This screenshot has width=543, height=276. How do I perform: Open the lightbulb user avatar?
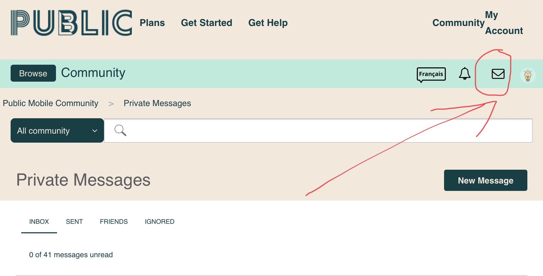click(x=528, y=75)
